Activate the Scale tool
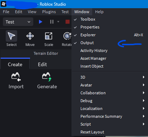The image size is (148, 137). [x=49, y=38]
